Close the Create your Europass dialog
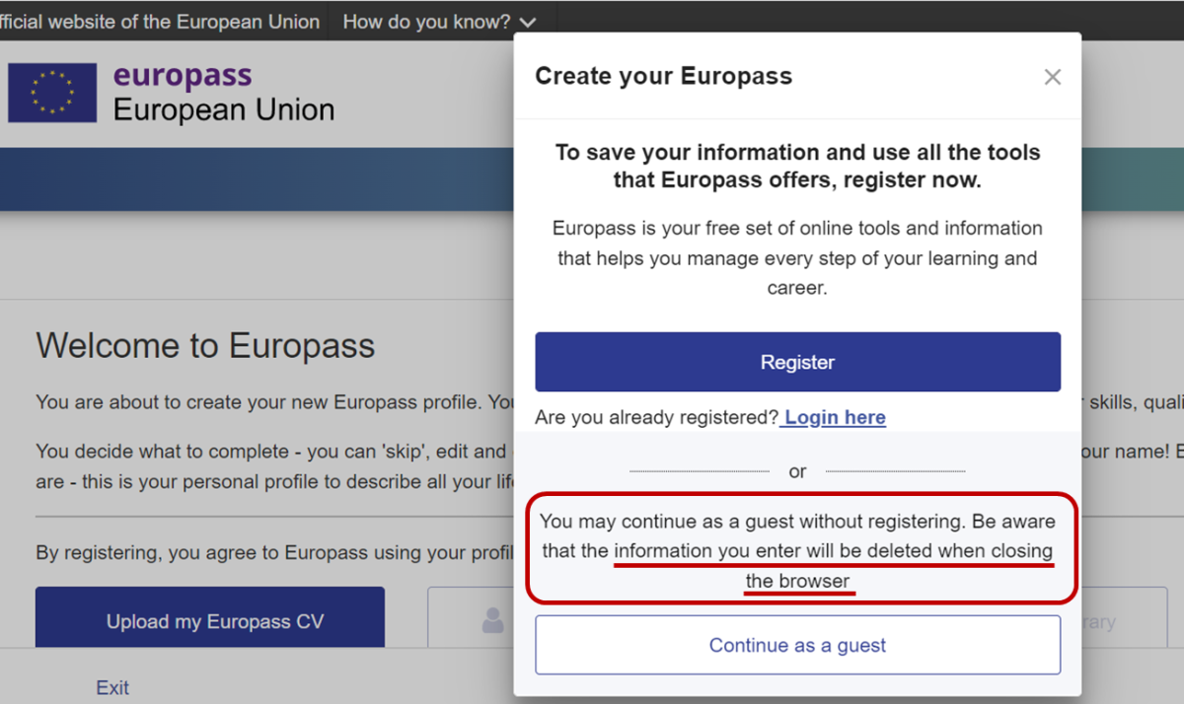 pyautogui.click(x=1053, y=77)
